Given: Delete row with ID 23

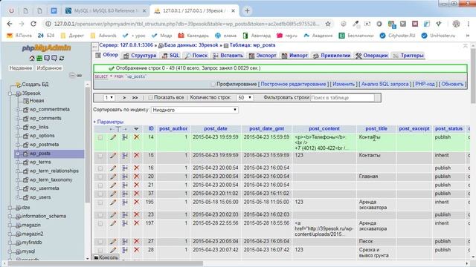Looking at the screenshot, I should tap(137, 214).
